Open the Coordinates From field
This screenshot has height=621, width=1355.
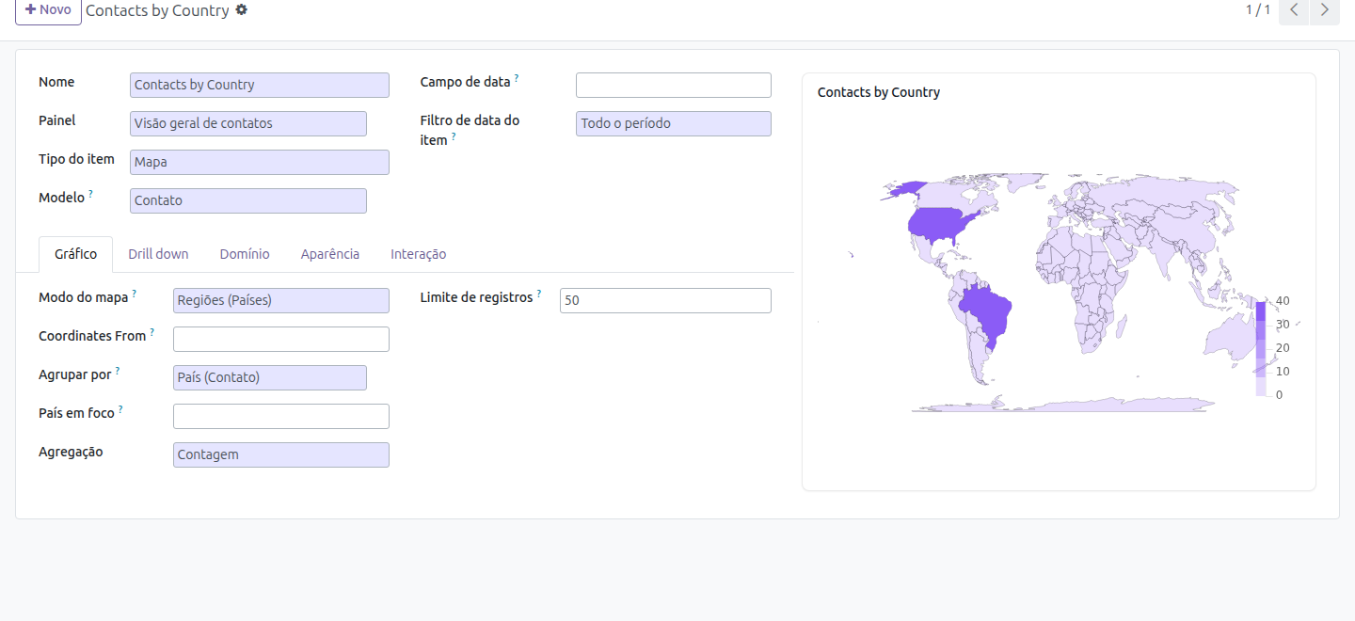281,339
